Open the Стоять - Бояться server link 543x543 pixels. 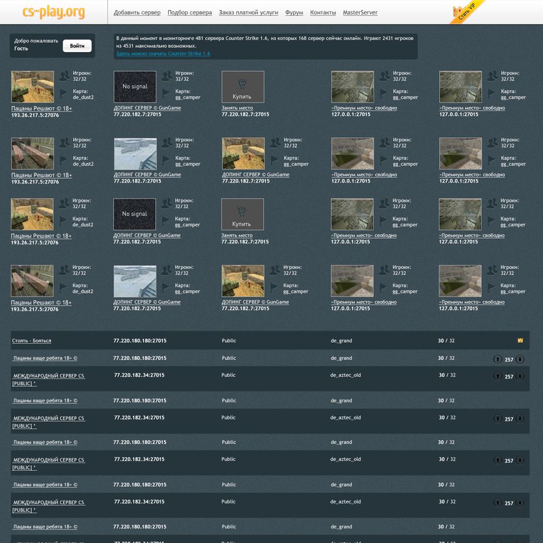(31, 341)
